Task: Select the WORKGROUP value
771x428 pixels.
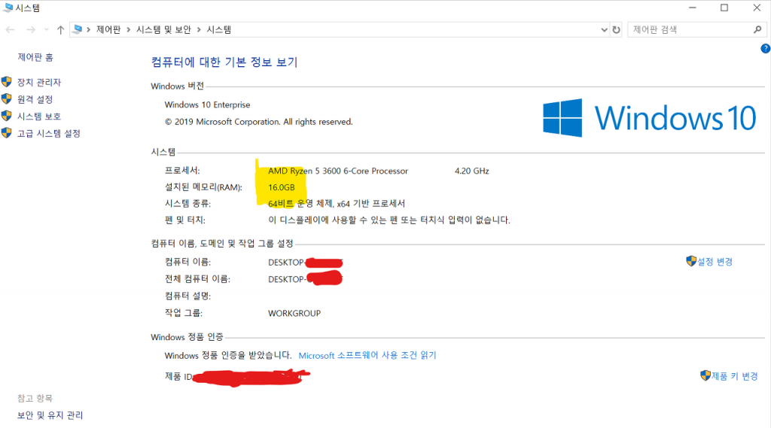Action: (294, 314)
